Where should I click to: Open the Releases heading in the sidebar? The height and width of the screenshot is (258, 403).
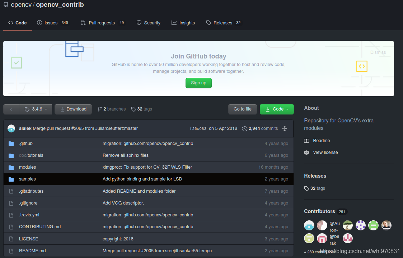point(315,176)
